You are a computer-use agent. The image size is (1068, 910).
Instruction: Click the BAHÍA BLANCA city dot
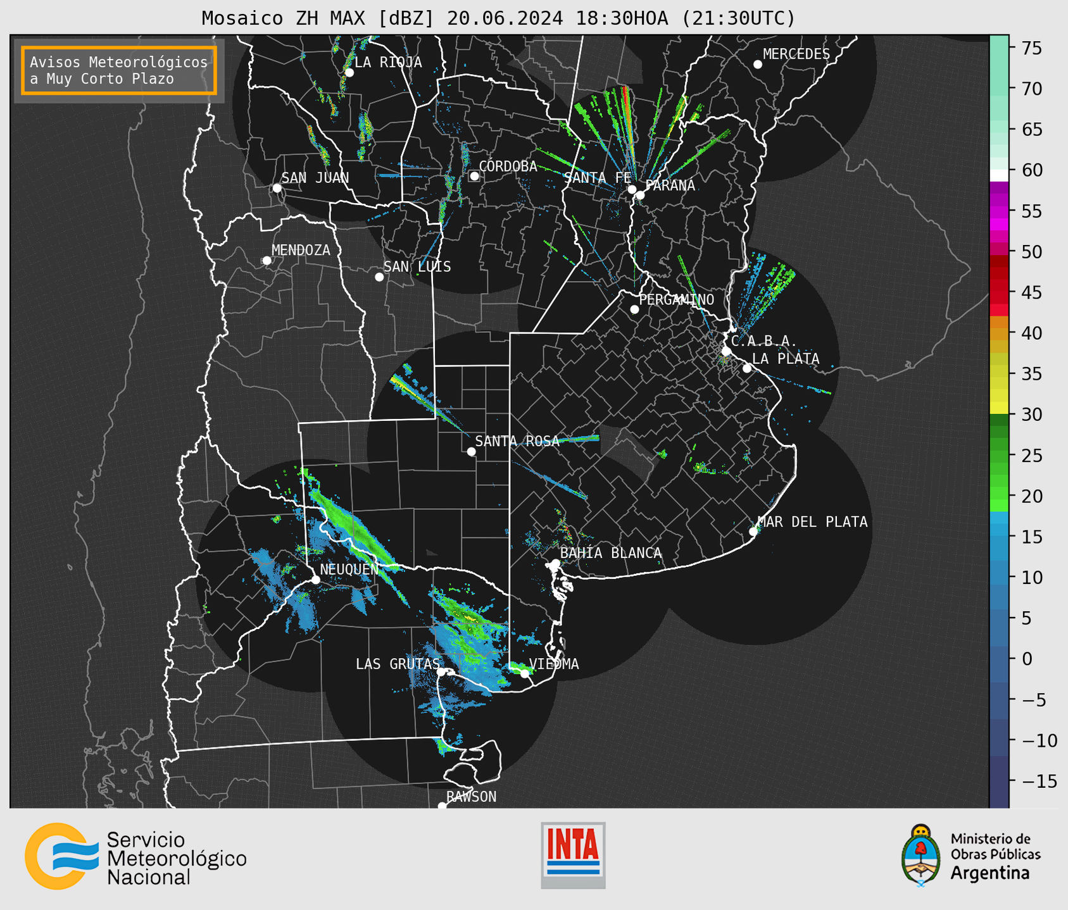(555, 563)
